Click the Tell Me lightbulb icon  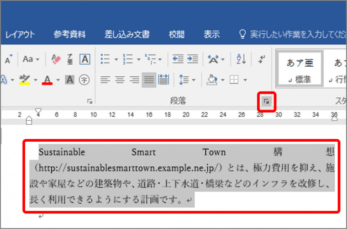coord(242,34)
